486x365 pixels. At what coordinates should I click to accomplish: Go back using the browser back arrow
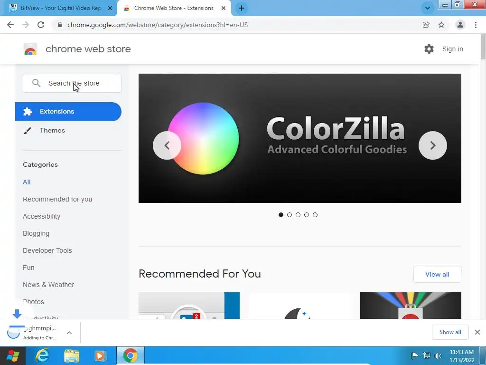click(10, 25)
